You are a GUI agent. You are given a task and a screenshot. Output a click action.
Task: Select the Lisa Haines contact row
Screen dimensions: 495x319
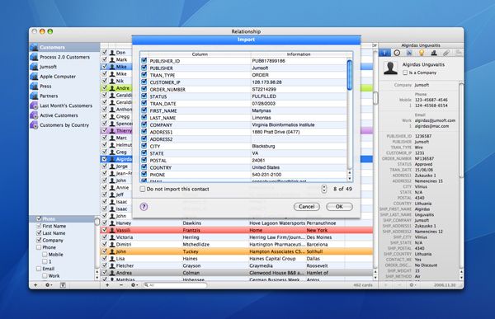click(x=237, y=259)
